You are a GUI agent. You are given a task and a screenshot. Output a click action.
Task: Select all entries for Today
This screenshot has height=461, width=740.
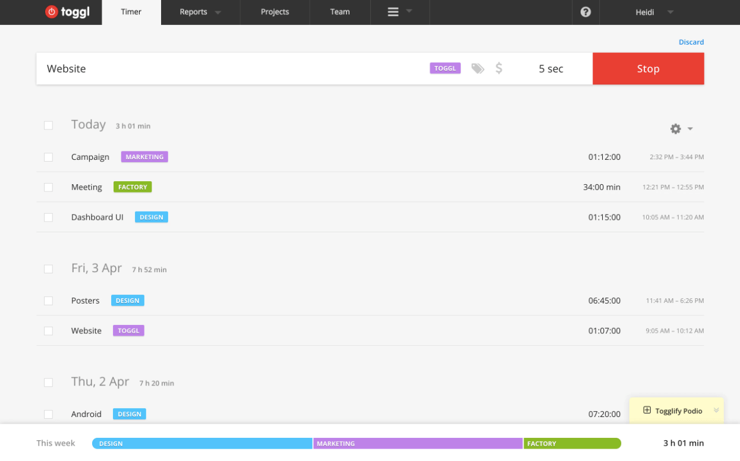48,125
